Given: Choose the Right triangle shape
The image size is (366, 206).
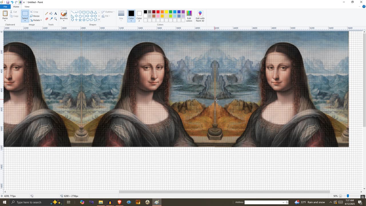Looking at the screenshot, I should pyautogui.click(x=73, y=16).
